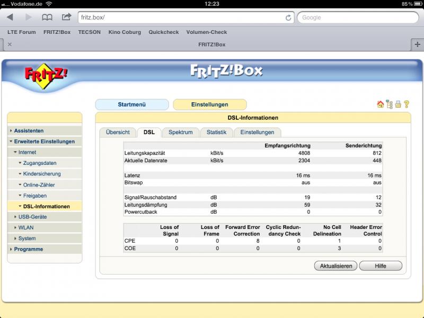Viewport: 424px width, 318px height.
Task: Click the fritz.box address field
Action: 186,17
